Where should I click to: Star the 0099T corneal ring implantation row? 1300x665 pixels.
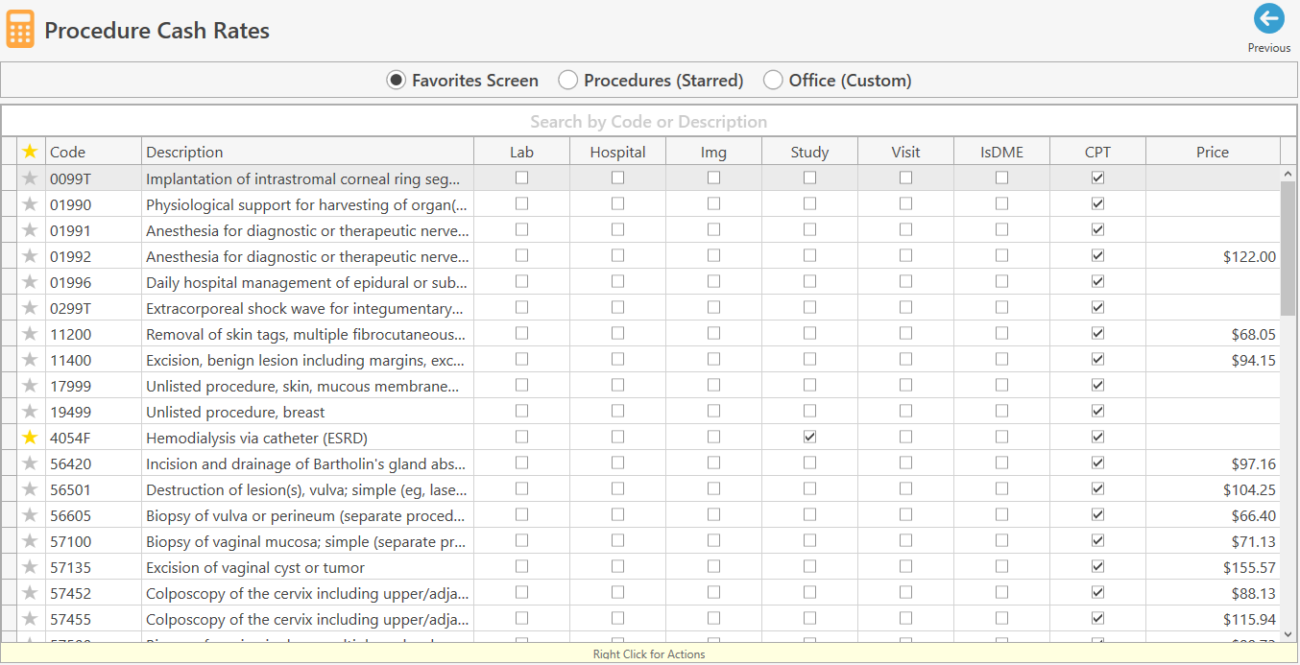30,178
